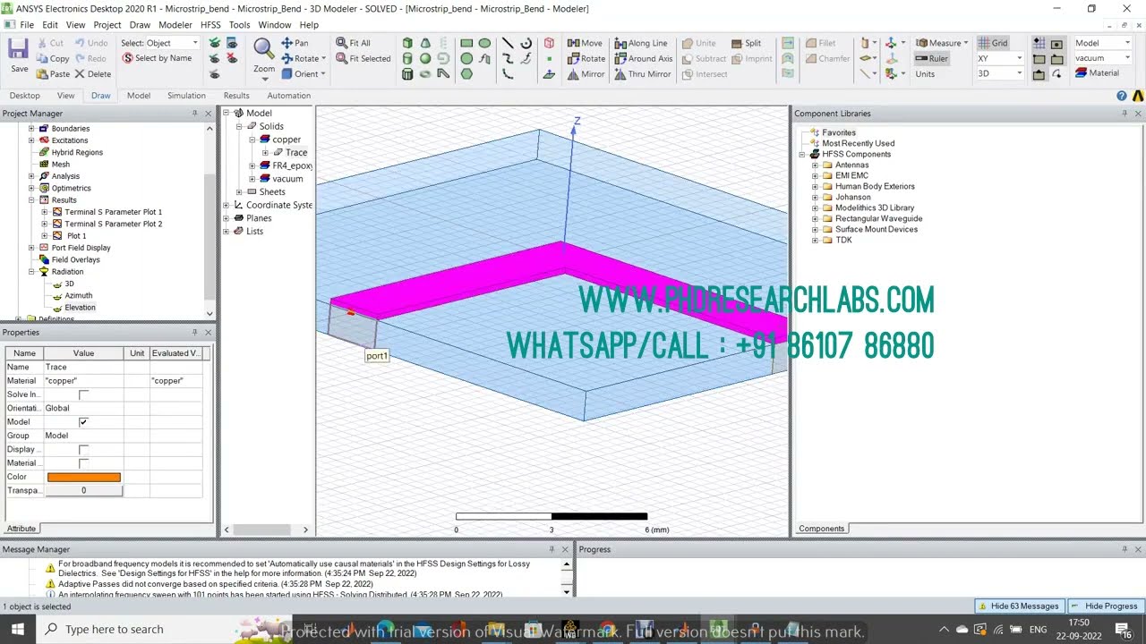
Task: Toggle the Solve Inside checkbox
Action: (83, 394)
